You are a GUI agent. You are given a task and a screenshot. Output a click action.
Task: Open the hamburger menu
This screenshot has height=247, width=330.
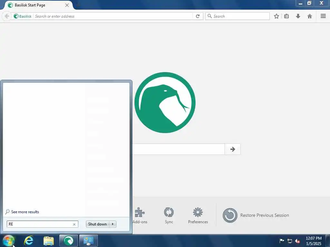[323, 16]
